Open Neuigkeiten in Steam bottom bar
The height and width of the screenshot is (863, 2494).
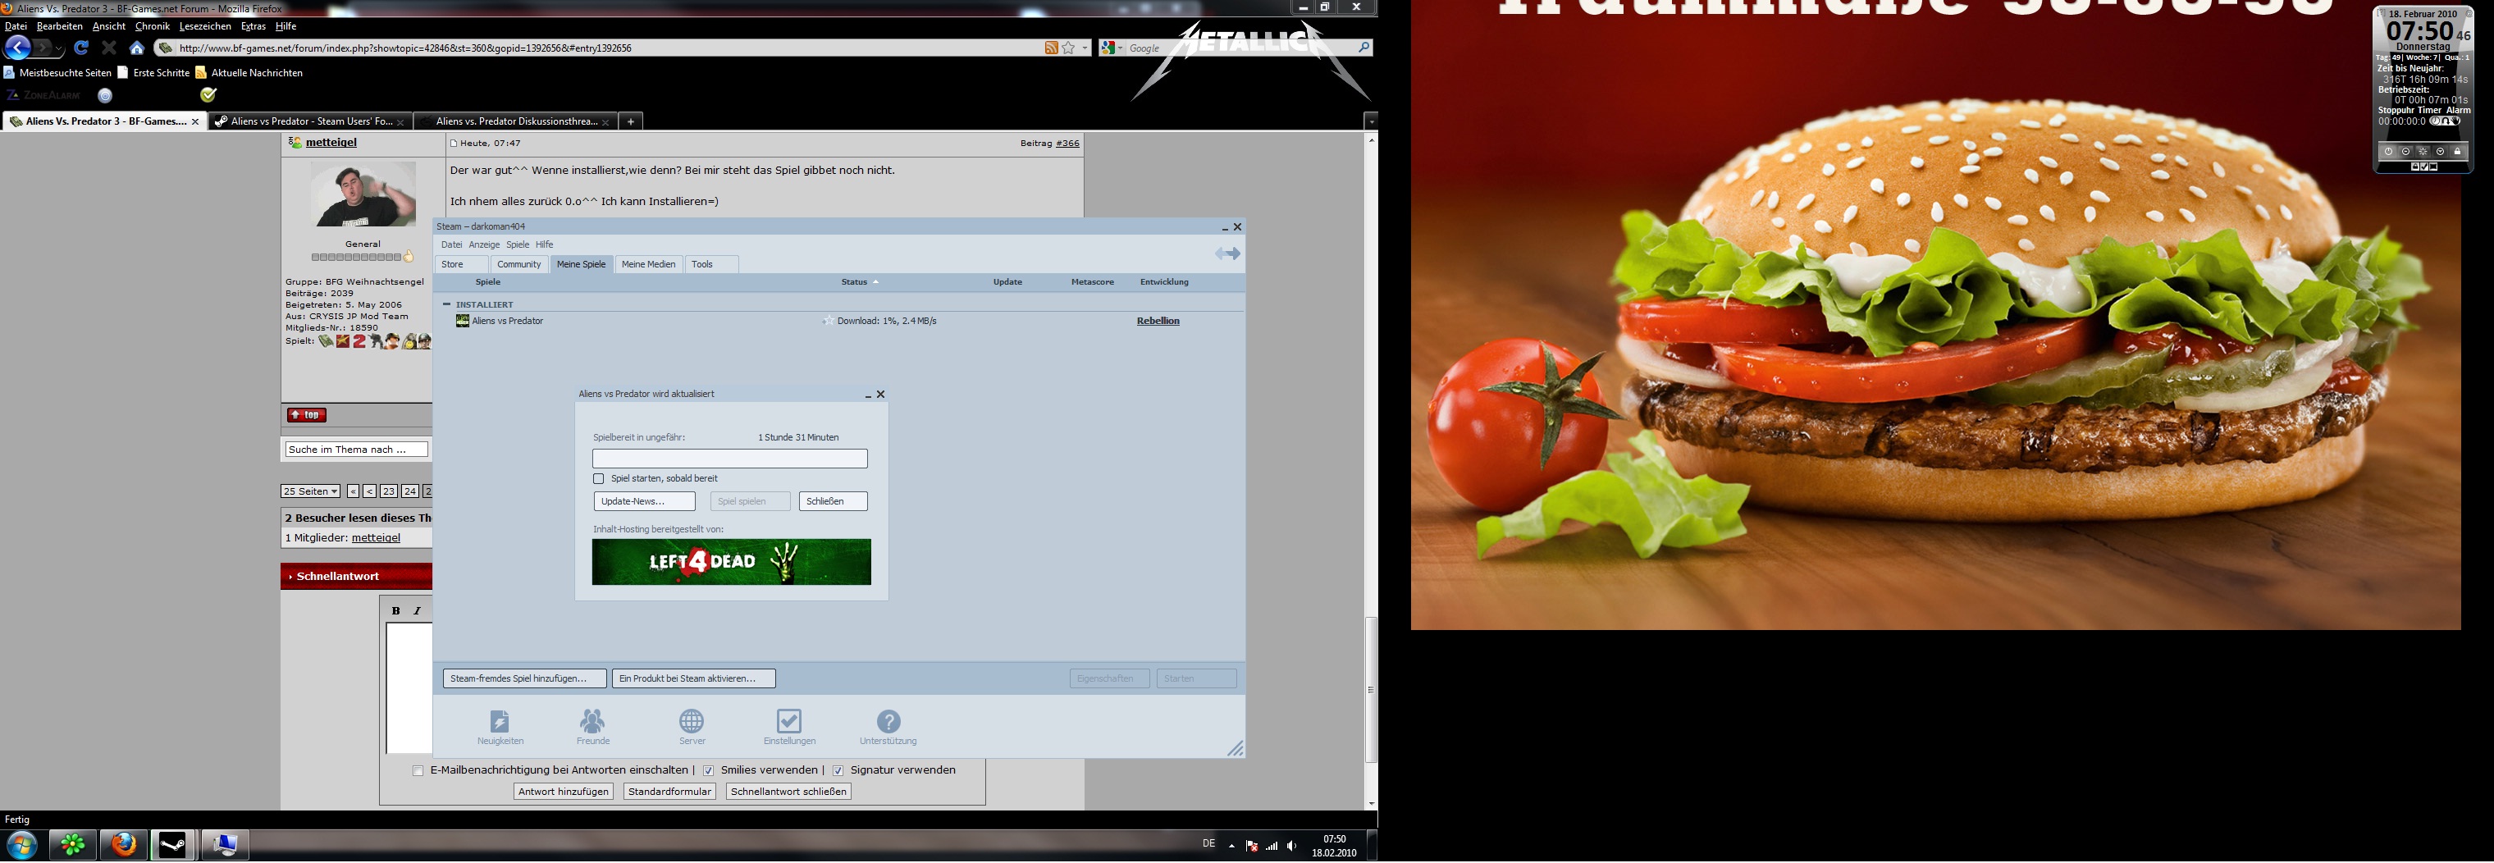click(500, 727)
